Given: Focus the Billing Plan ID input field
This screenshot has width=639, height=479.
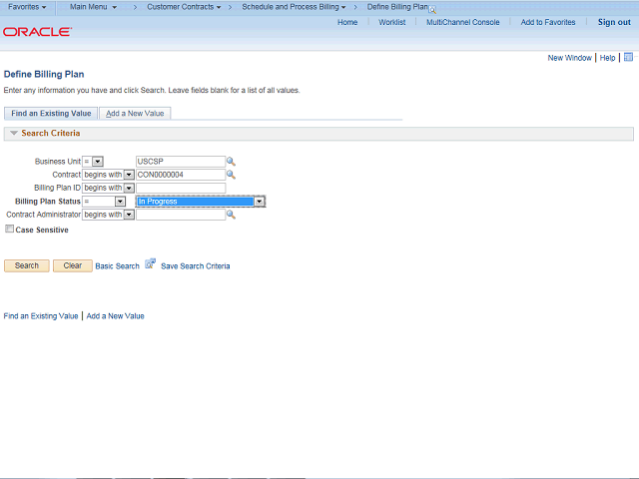Looking at the screenshot, I should [x=181, y=188].
